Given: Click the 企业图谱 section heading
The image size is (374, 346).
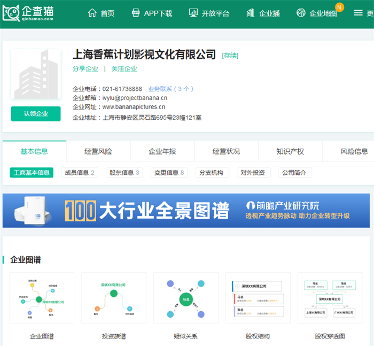Looking at the screenshot, I should [26, 260].
